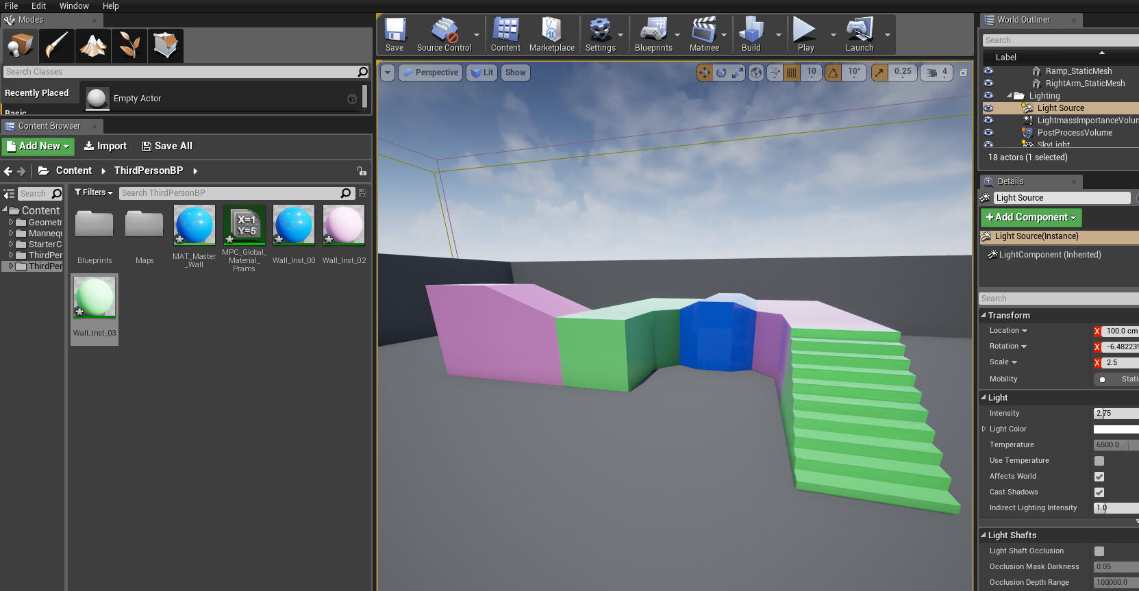Open the Perspective viewport dropdown
This screenshot has height=591, width=1139.
(430, 73)
